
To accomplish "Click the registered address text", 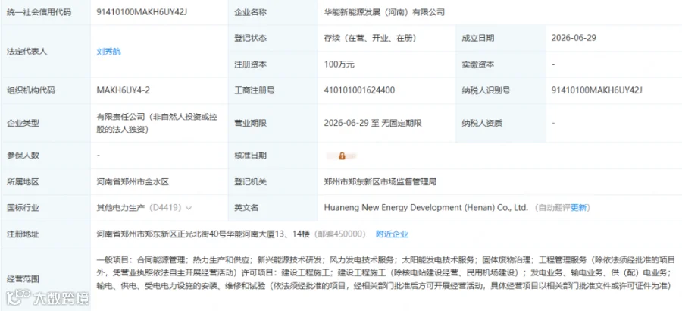I will pyautogui.click(x=203, y=234).
